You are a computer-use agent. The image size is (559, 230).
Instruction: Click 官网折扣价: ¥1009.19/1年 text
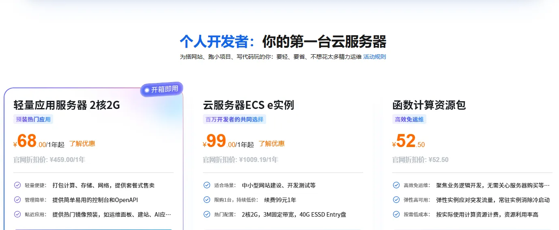[241, 160]
